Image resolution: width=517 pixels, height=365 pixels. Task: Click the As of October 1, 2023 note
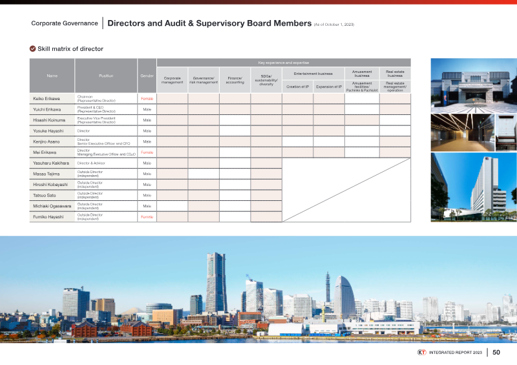(334, 25)
